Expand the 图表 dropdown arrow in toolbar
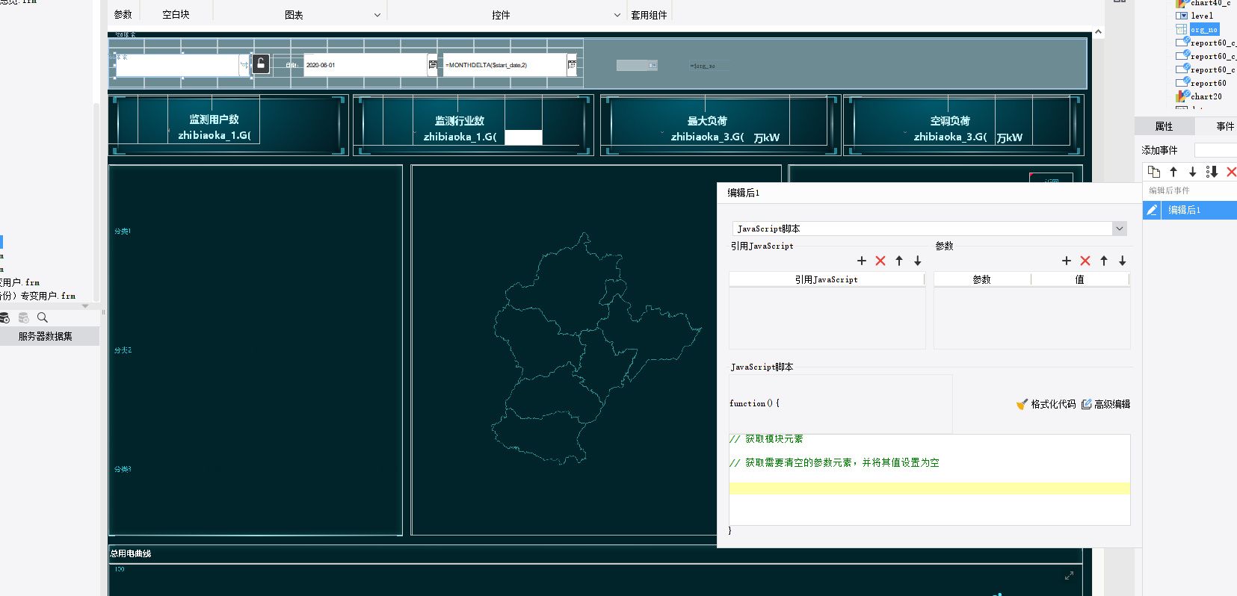Viewport: 1237px width, 596px height. [377, 15]
